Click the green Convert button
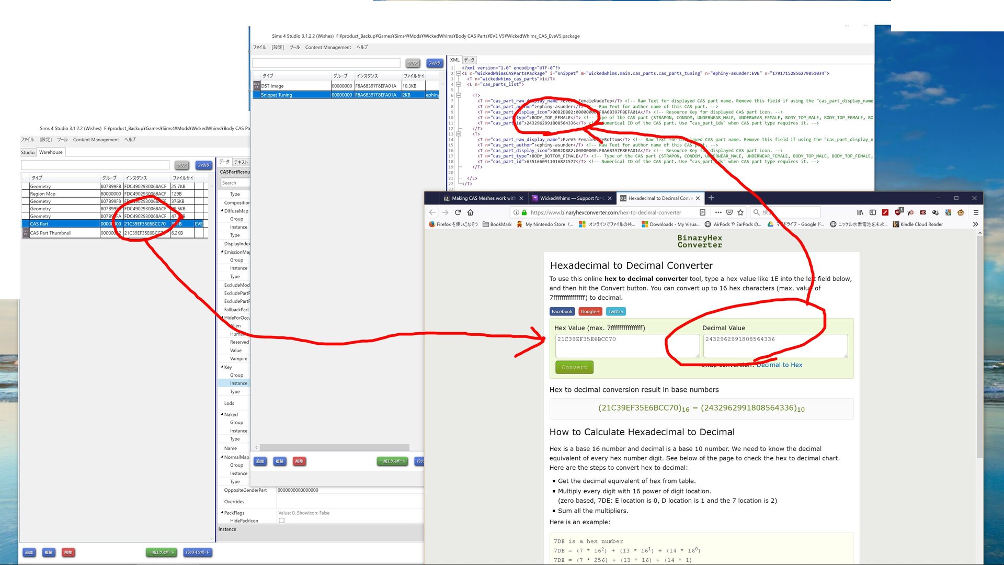Screen dimensions: 1004x565 tap(574, 367)
